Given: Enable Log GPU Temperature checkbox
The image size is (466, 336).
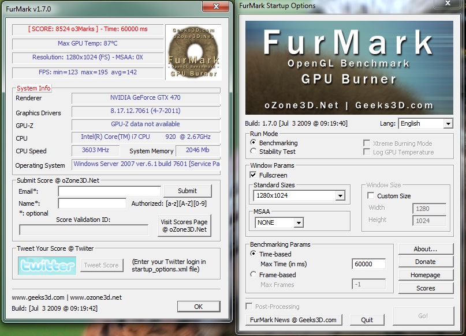Looking at the screenshot, I should (x=367, y=152).
